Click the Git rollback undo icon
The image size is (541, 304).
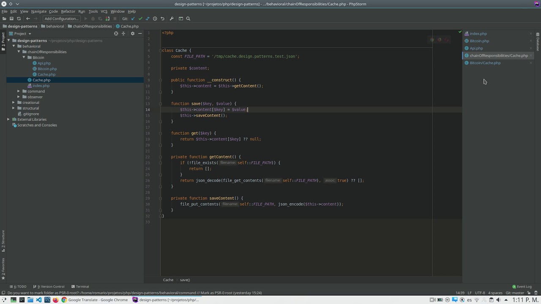point(162,19)
